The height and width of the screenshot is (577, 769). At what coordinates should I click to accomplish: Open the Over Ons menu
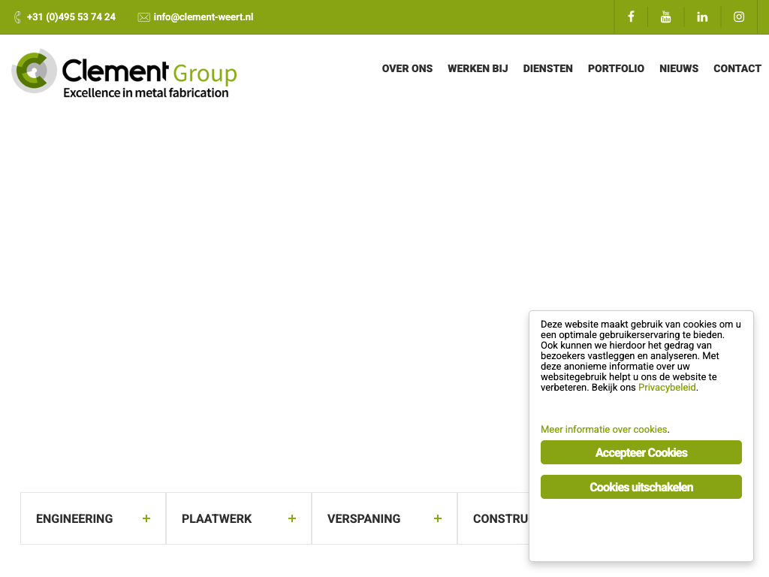tap(407, 68)
